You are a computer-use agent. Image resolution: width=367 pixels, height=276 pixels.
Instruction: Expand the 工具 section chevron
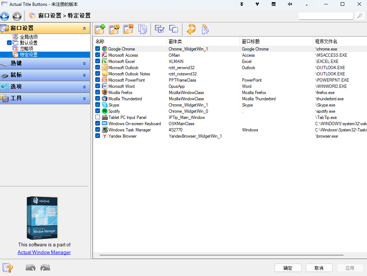(84, 98)
